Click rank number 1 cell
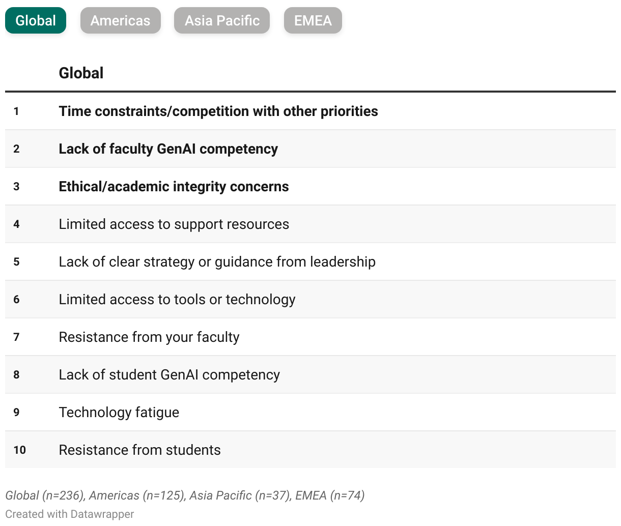Viewport: 621px width, 526px height. [16, 111]
